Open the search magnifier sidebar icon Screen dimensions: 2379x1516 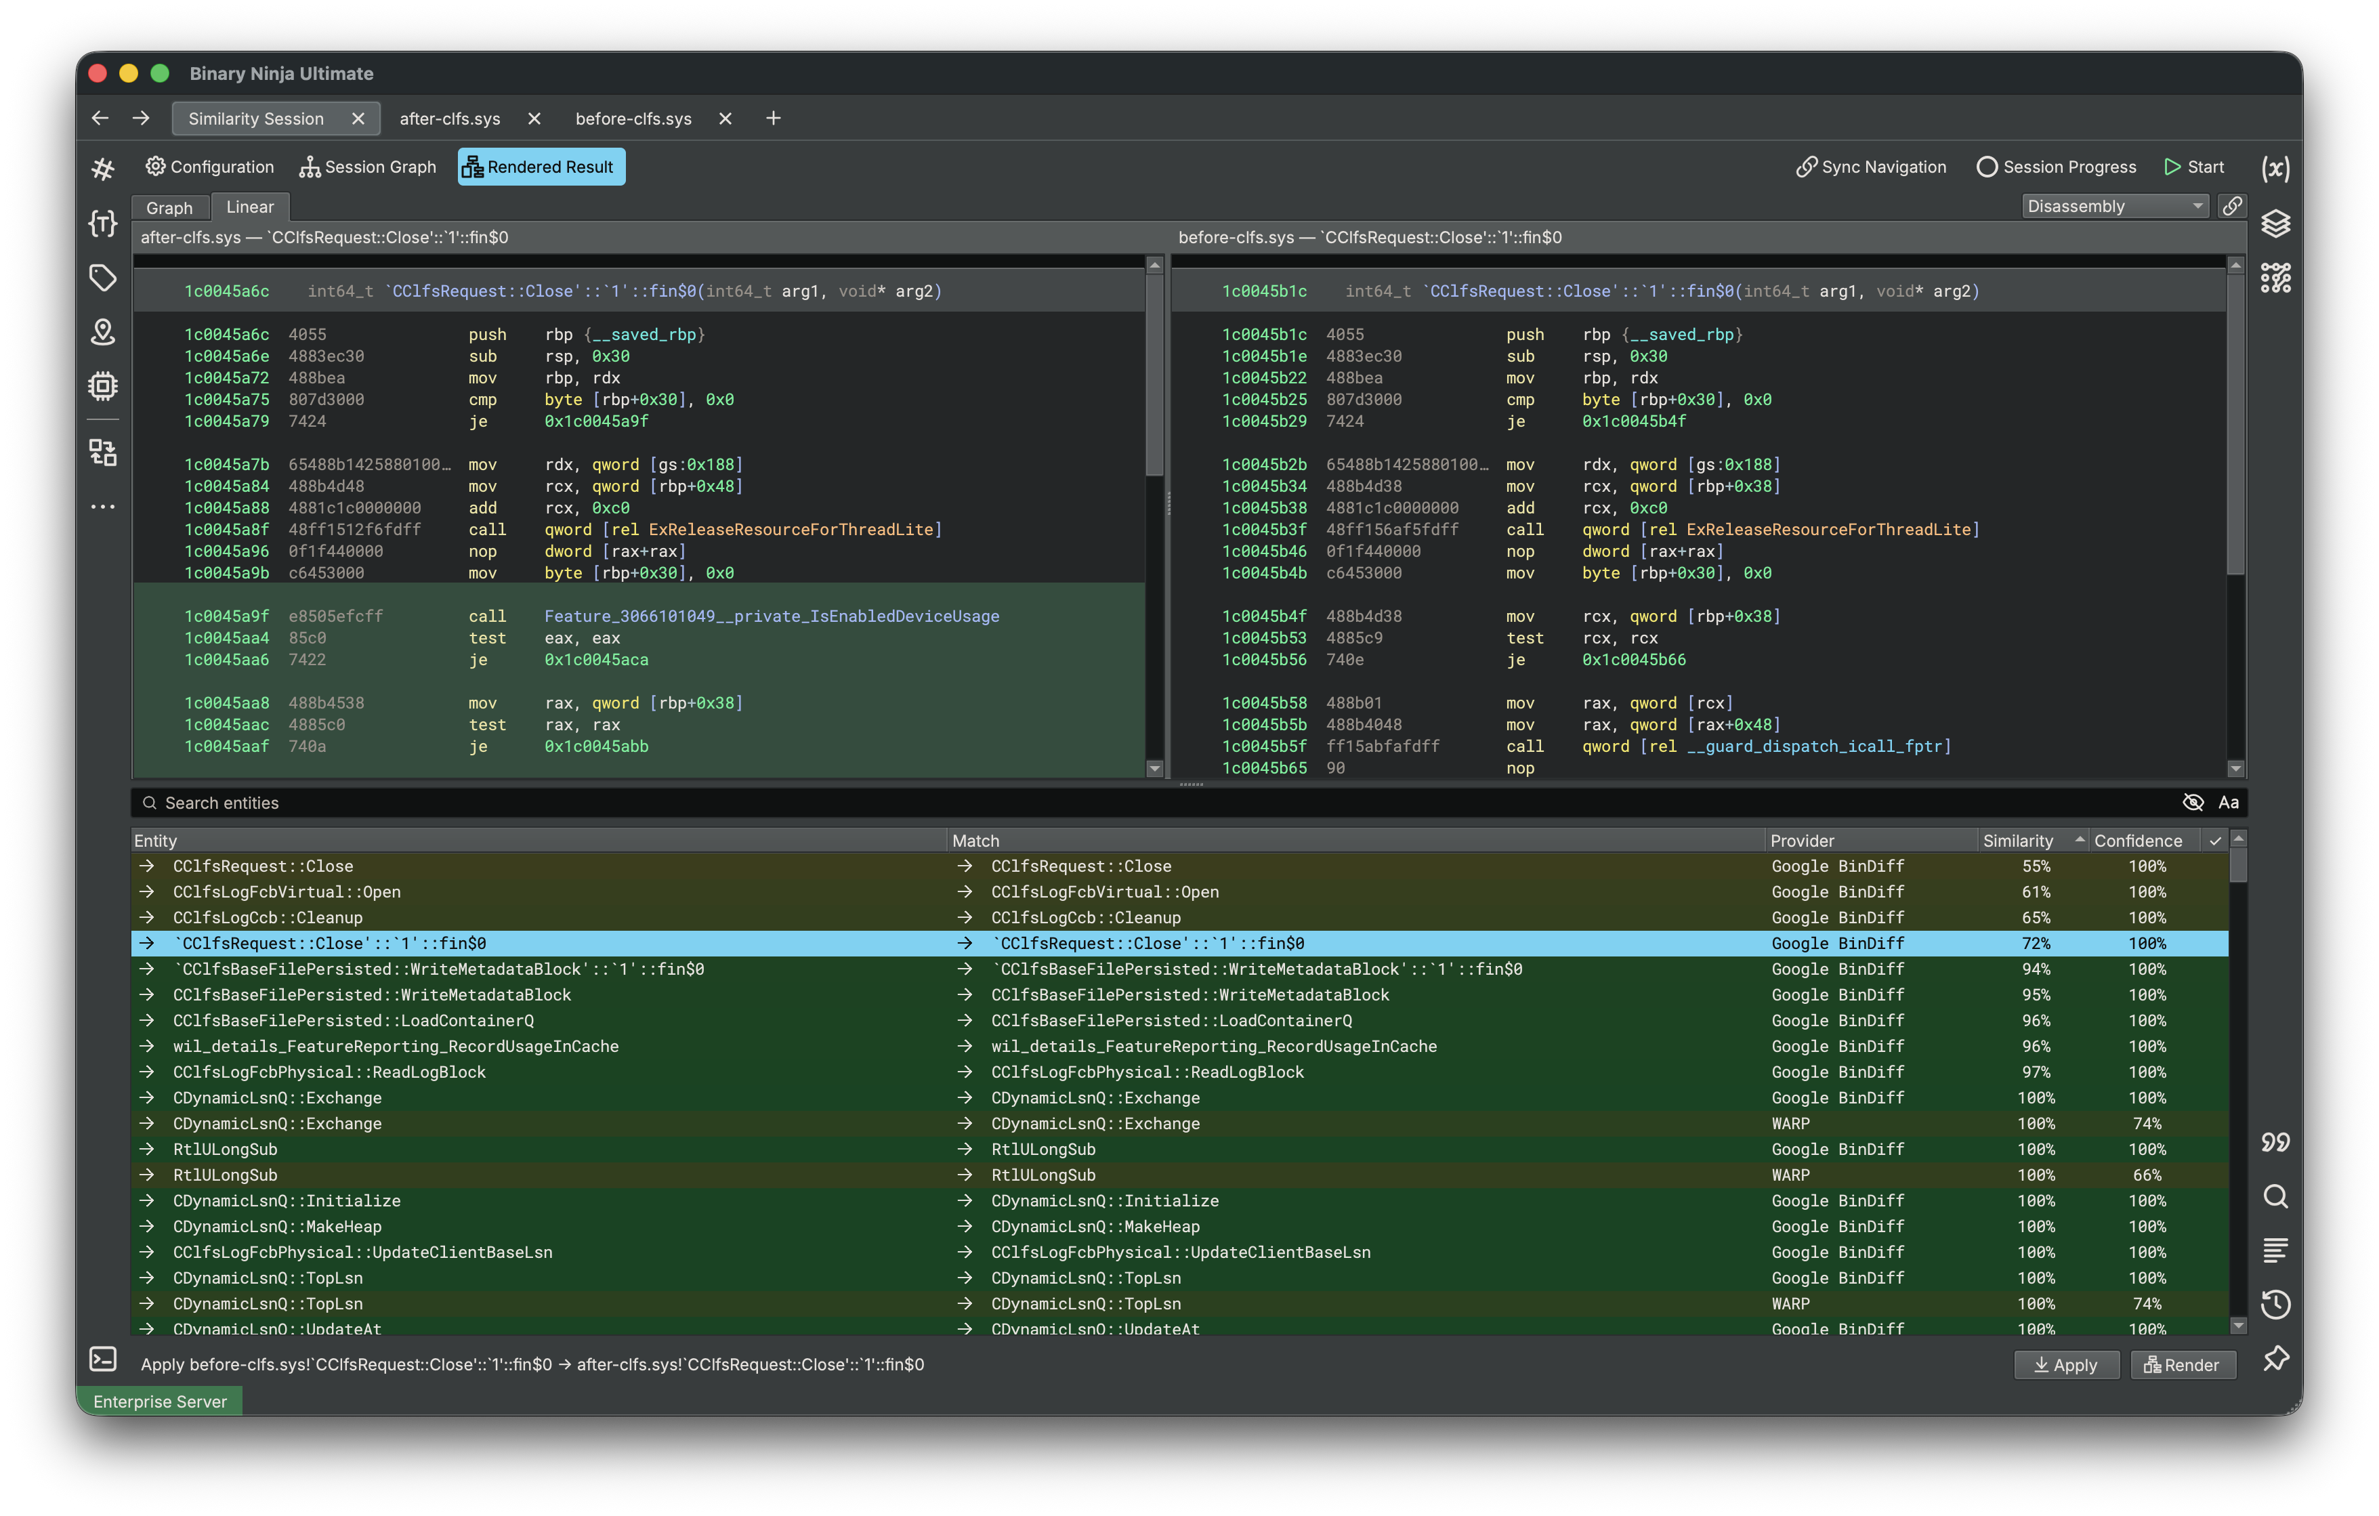pos(2275,1197)
